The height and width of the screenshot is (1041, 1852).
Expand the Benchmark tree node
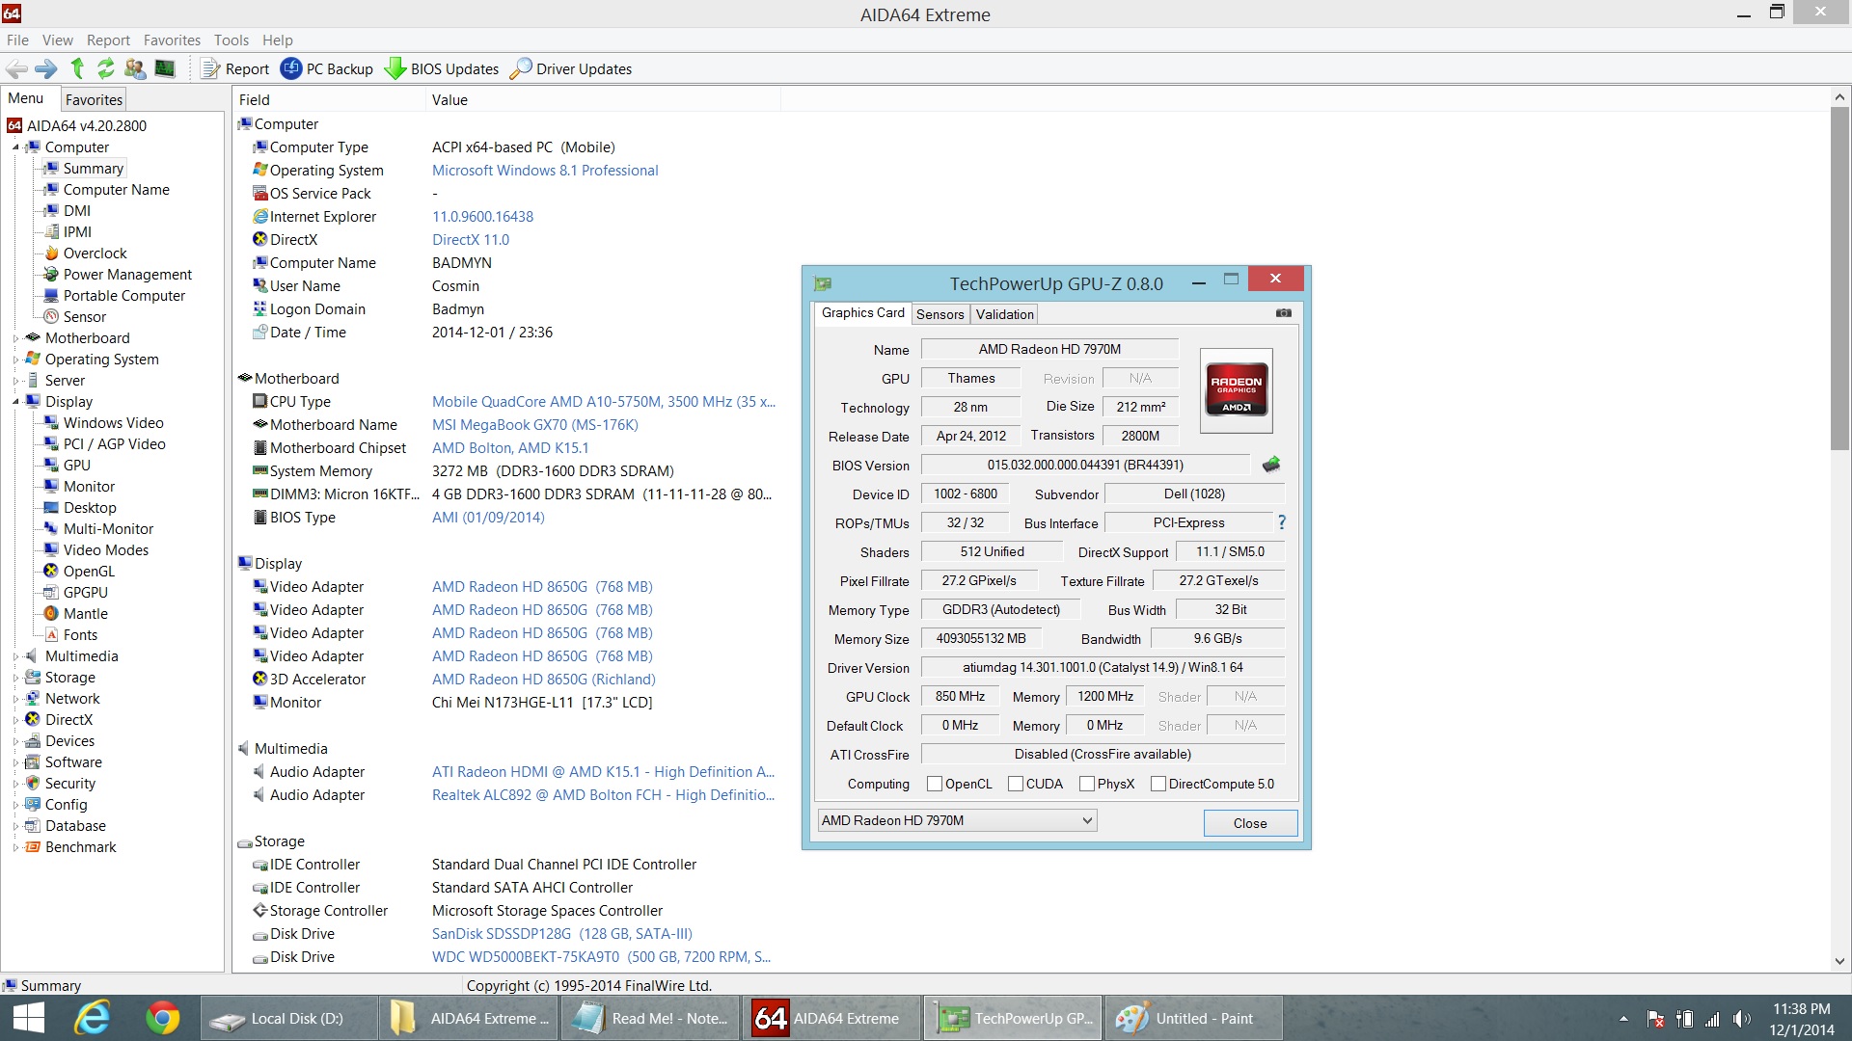15,847
